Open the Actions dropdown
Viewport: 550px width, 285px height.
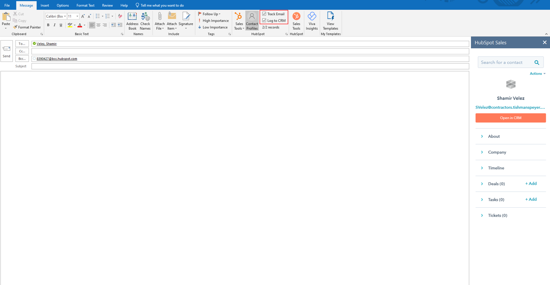537,74
